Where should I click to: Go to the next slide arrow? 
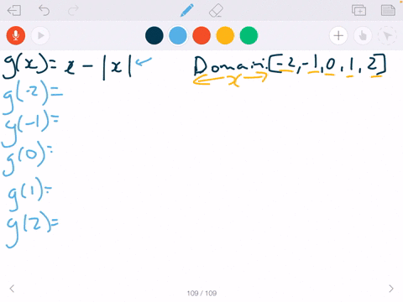point(391,289)
